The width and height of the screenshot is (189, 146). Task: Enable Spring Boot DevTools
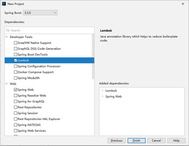pyautogui.click(x=16, y=55)
